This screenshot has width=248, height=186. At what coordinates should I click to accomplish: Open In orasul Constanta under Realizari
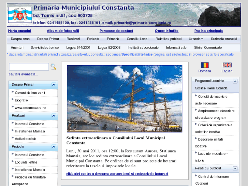(29, 124)
